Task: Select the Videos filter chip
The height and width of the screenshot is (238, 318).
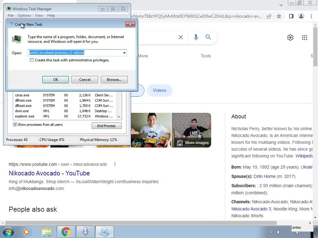Action: coord(160,90)
